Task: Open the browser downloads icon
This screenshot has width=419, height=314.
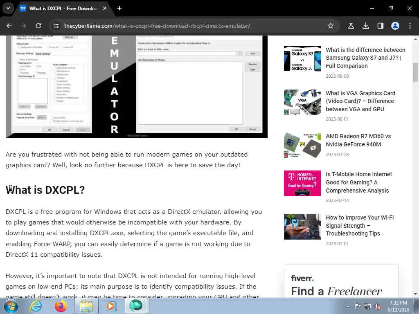Action: click(x=365, y=26)
